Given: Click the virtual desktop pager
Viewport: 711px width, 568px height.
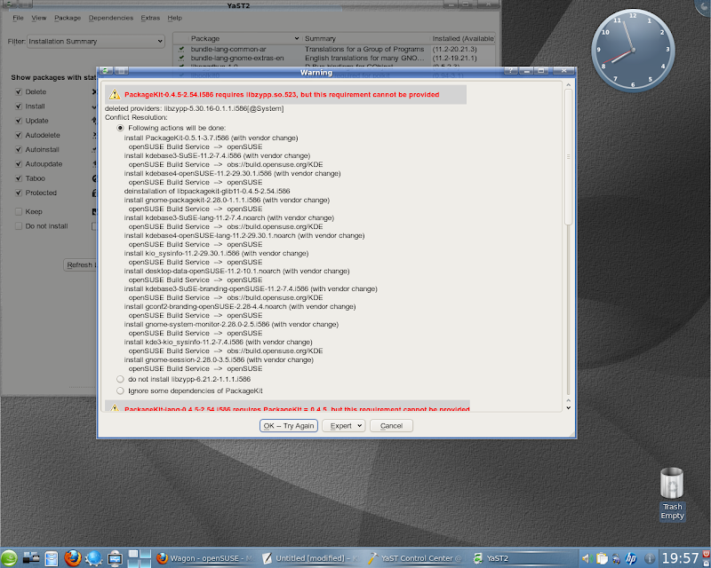Looking at the screenshot, I should click(x=140, y=558).
